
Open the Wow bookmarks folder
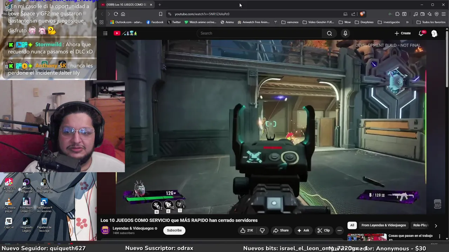344,22
